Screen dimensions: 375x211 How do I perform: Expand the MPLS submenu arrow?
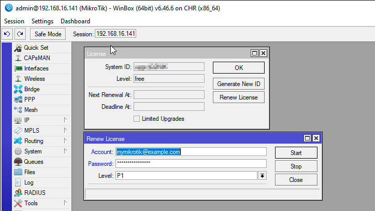click(65, 130)
